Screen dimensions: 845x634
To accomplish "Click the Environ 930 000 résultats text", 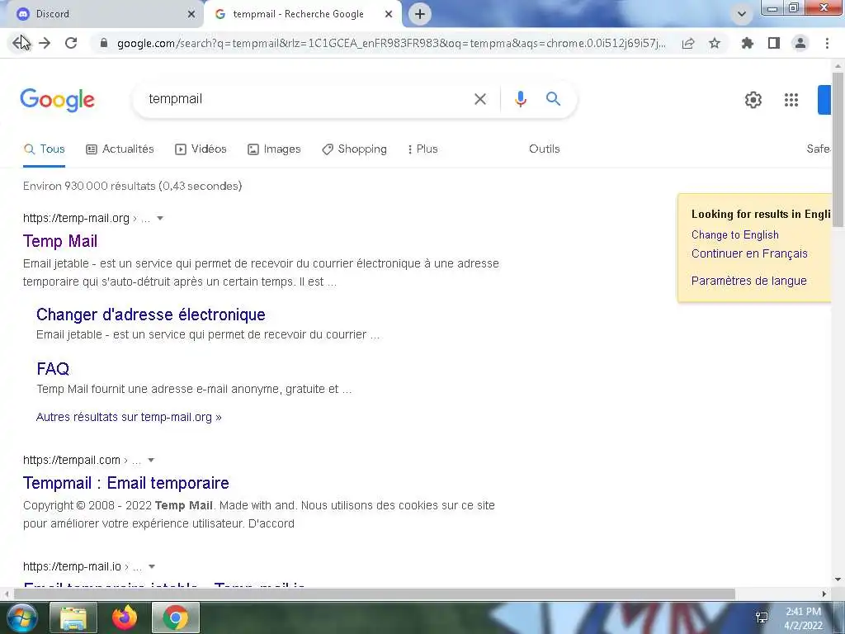I will [132, 186].
